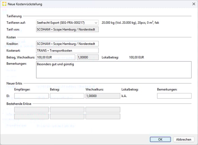This screenshot has width=198, height=145.
Task: Confirm with the OK button
Action: (160, 139)
